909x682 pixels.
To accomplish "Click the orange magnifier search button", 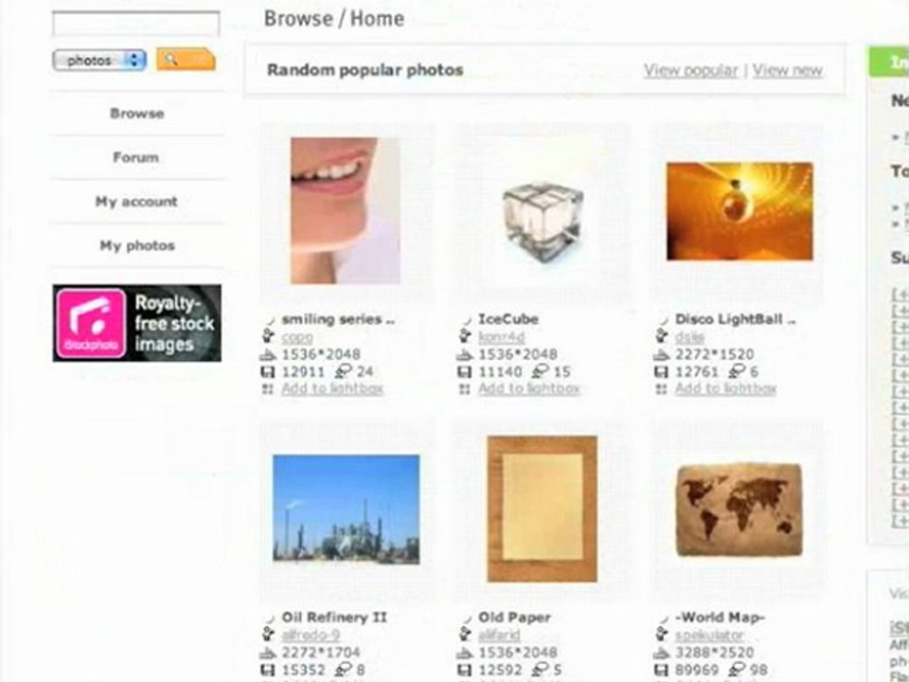I will pyautogui.click(x=186, y=60).
